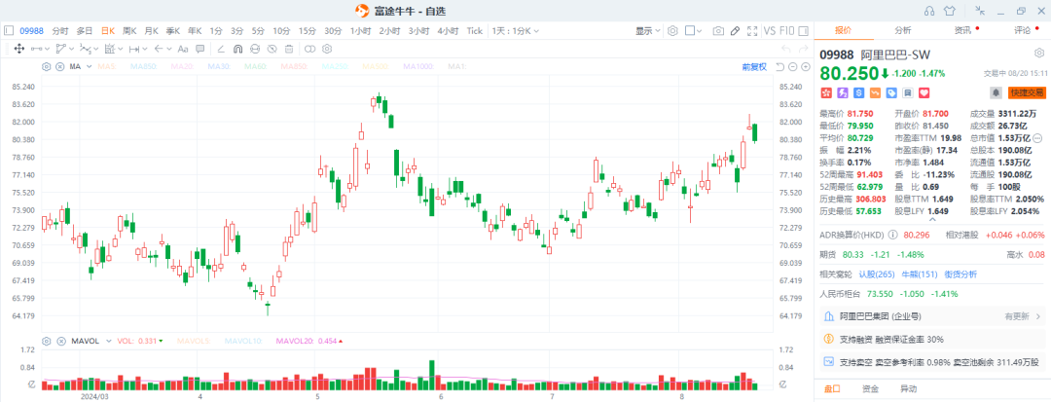Viewport: 1051px width, 402px height.
Task: Zoom out chart with minus icon
Action: coord(792,66)
